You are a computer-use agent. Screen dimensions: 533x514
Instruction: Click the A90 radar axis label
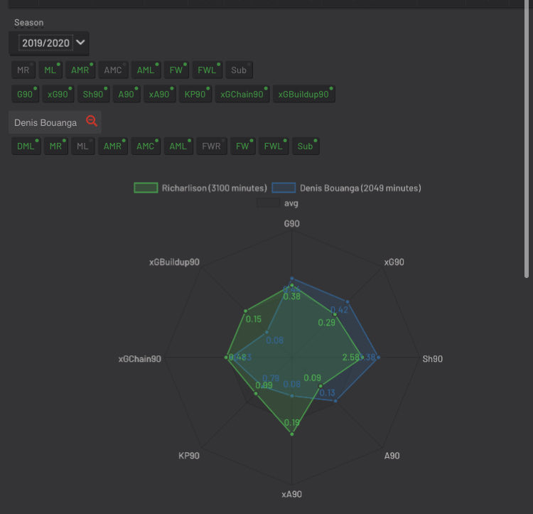(x=392, y=456)
